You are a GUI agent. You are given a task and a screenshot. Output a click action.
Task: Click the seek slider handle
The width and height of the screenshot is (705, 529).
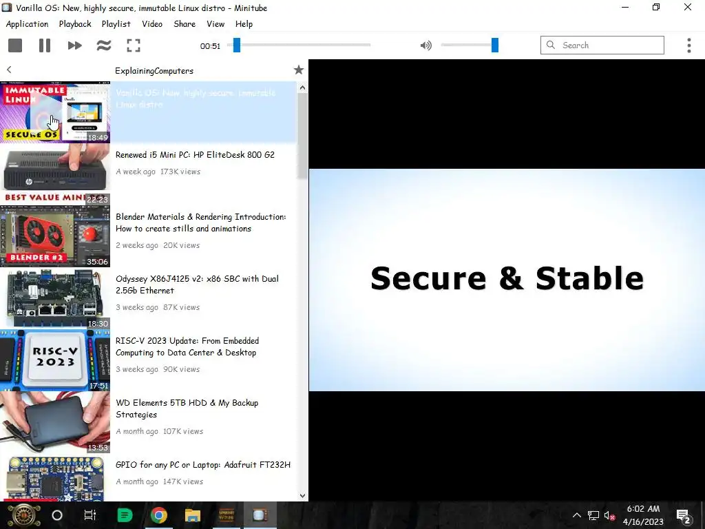click(x=237, y=45)
